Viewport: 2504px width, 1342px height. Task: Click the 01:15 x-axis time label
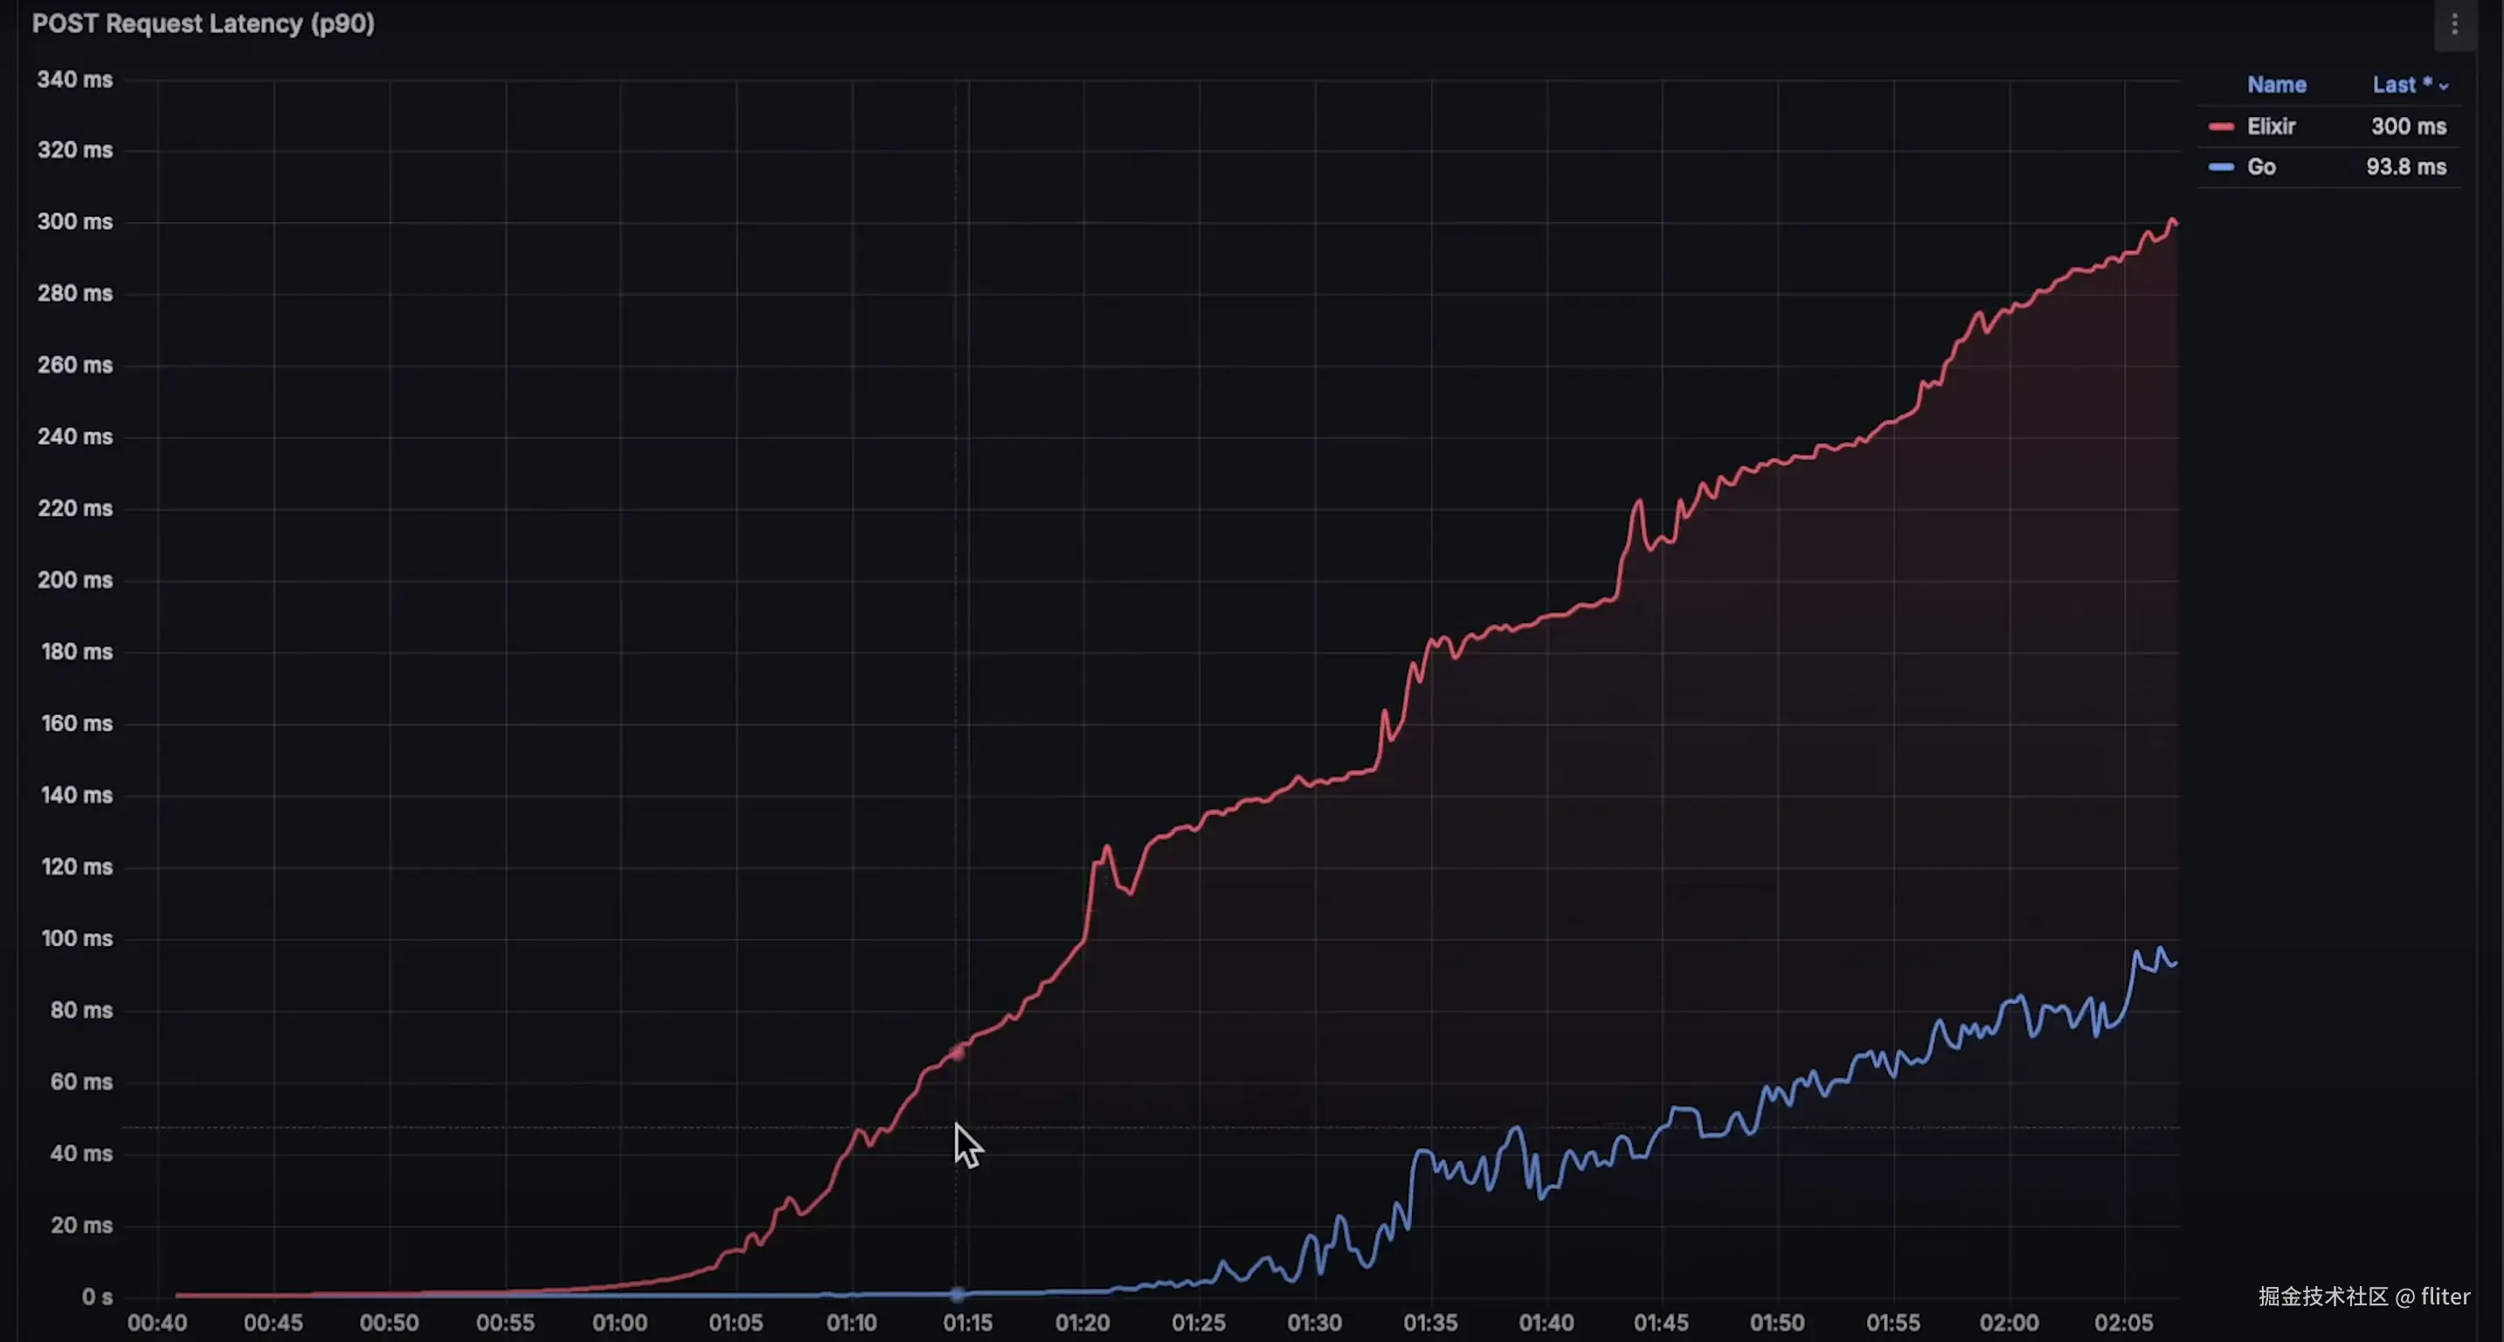pyautogui.click(x=967, y=1323)
